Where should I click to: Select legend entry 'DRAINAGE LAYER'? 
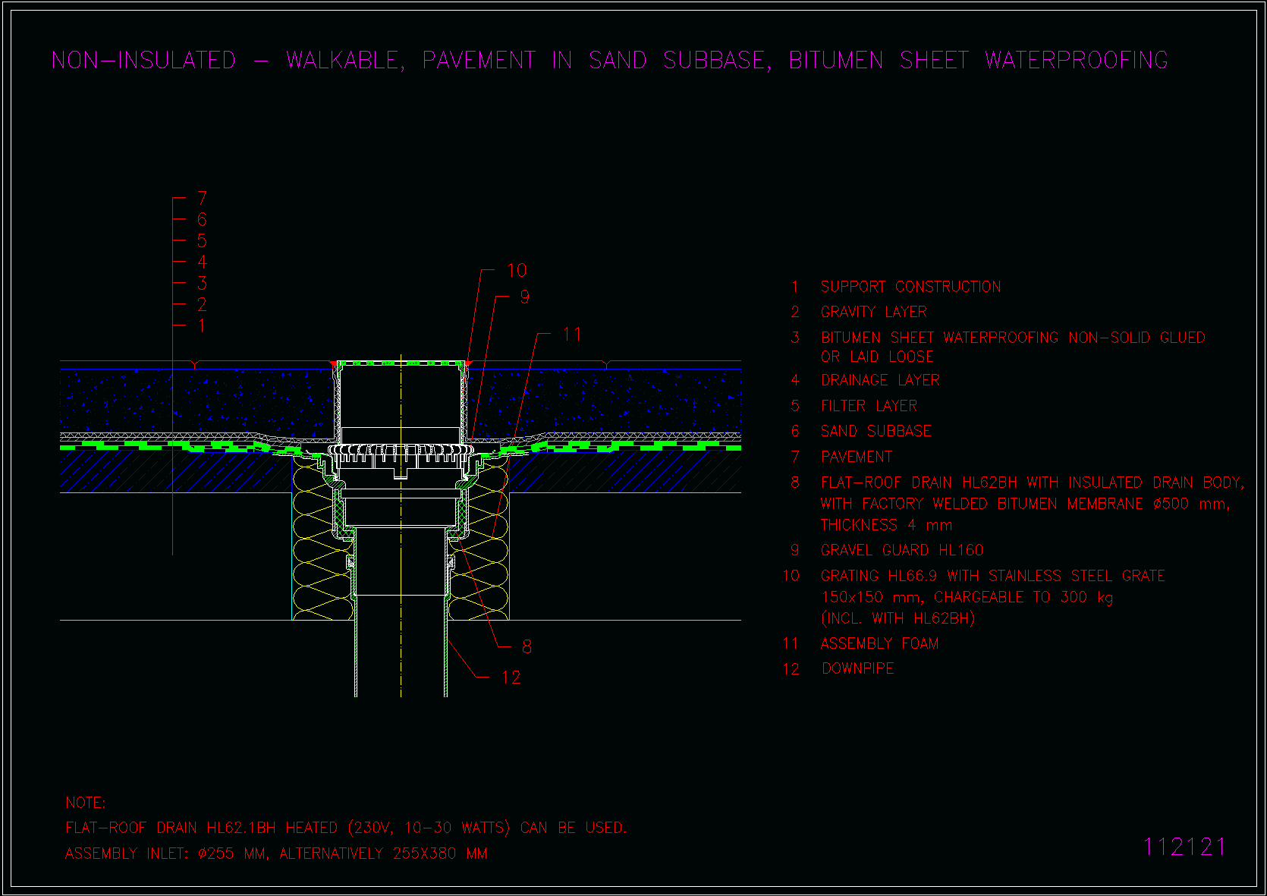(x=880, y=380)
